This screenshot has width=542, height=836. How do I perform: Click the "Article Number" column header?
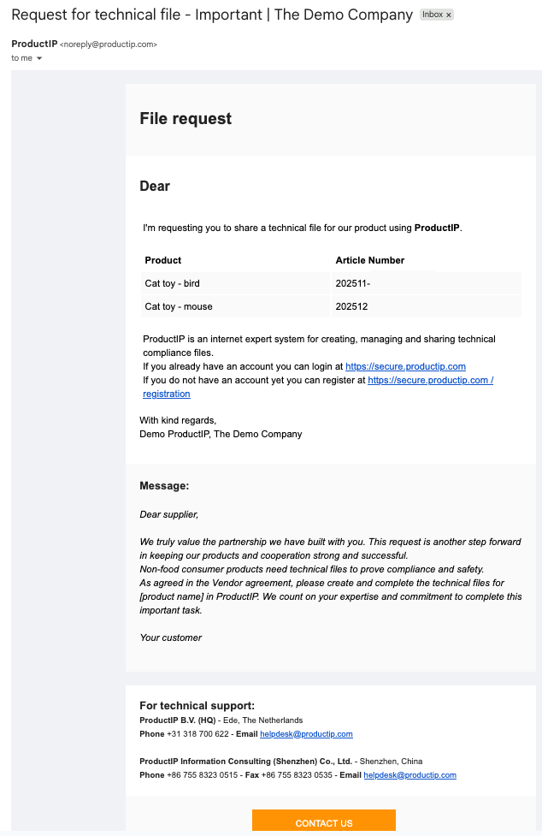click(x=369, y=260)
